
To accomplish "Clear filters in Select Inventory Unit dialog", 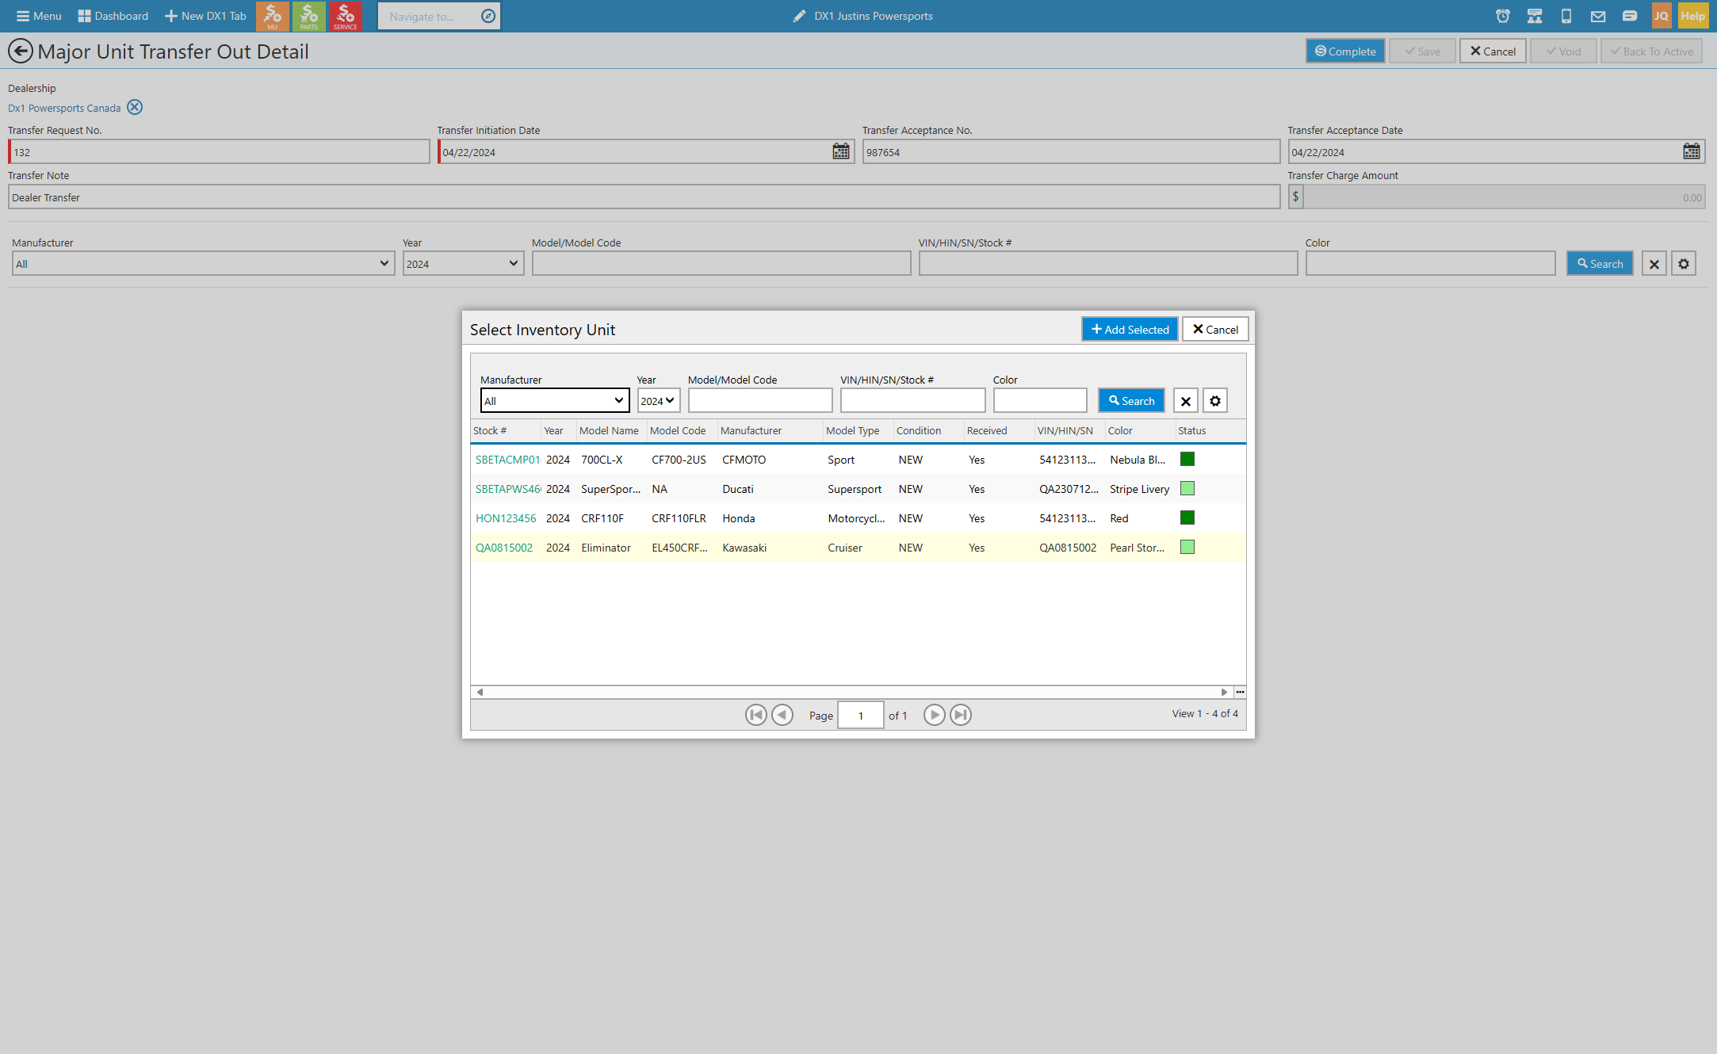I will [x=1185, y=401].
